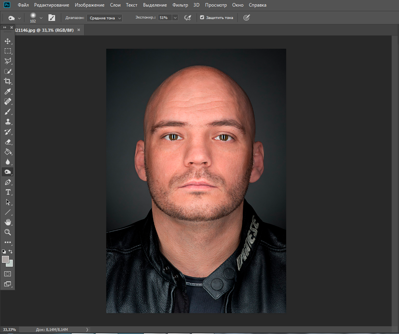399x334 pixels.
Task: Select the Burn tool in toolbar
Action: tap(8, 172)
